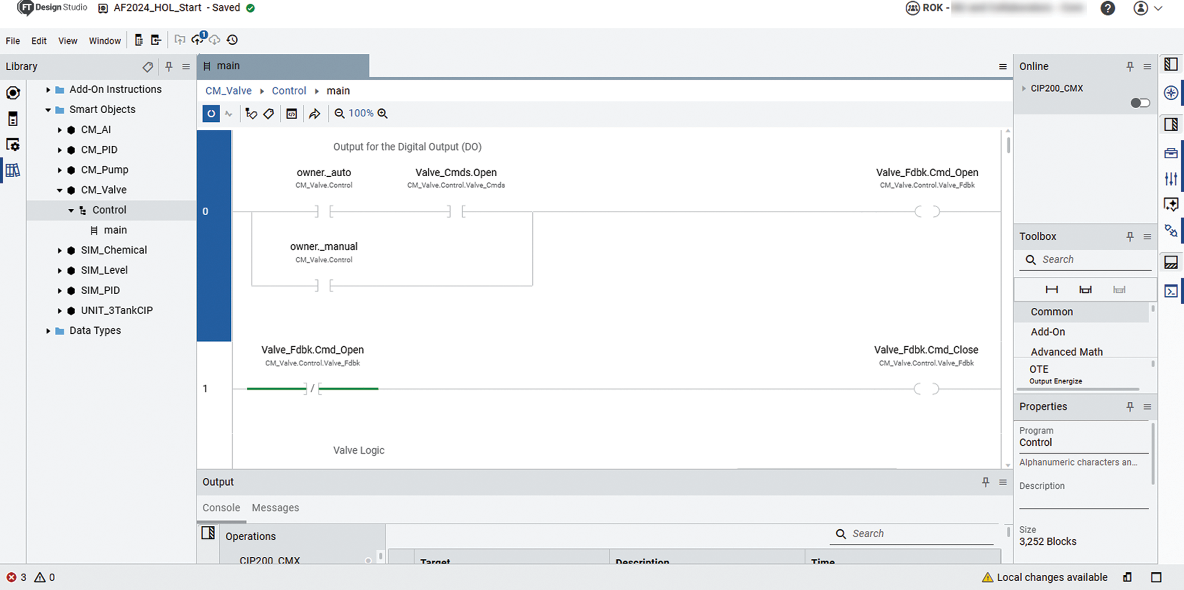Toggle the CIP200_CMX online switch
1184x590 pixels.
coord(1140,103)
